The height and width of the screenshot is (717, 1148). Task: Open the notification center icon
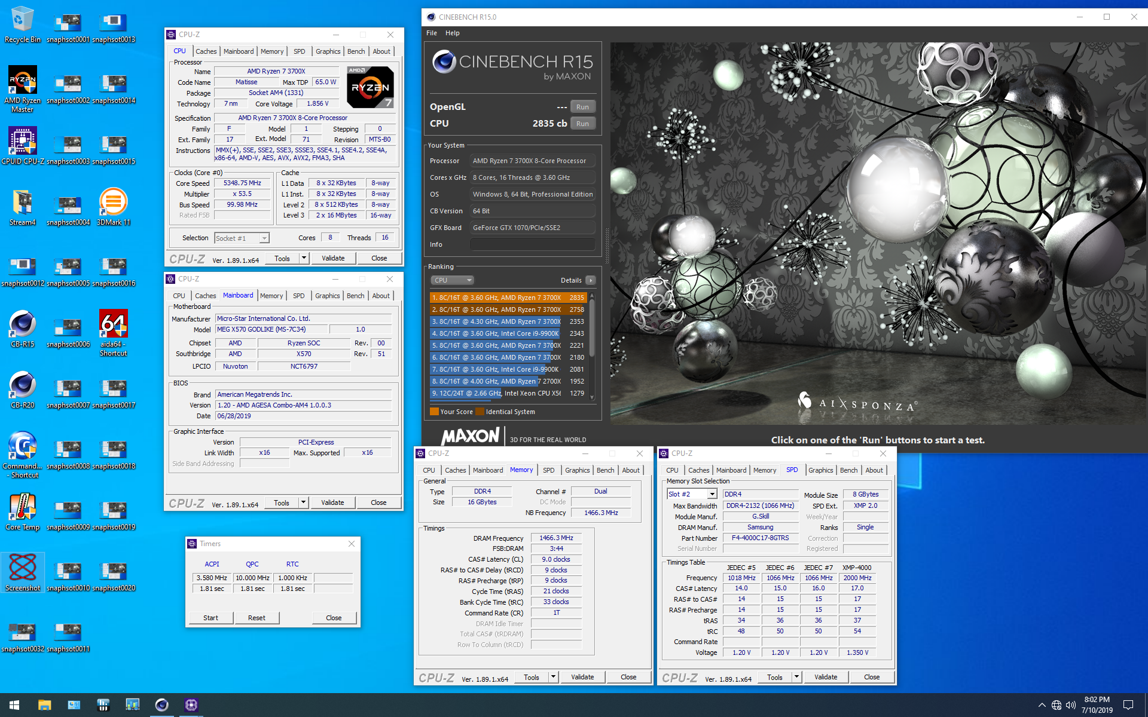1128,705
